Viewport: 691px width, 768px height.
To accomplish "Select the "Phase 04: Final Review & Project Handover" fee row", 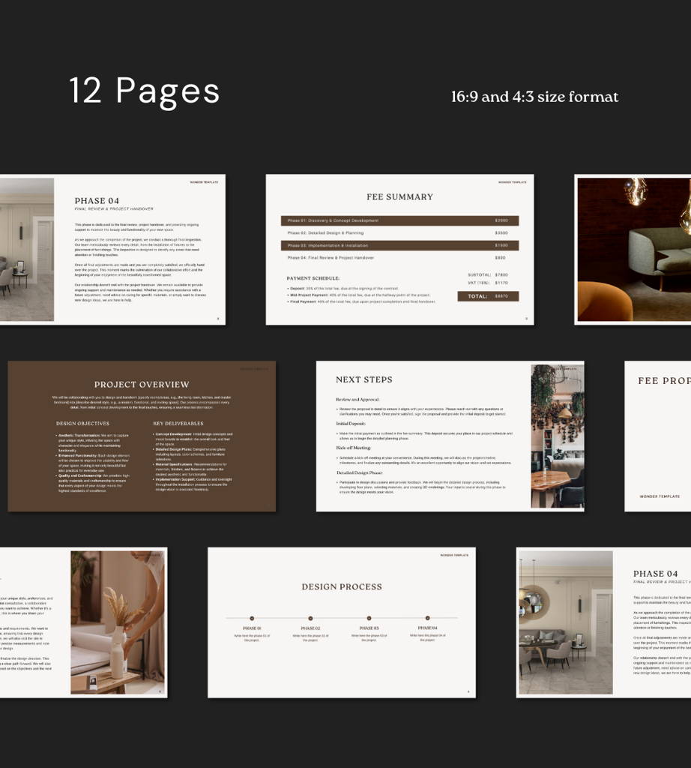I will tap(399, 258).
